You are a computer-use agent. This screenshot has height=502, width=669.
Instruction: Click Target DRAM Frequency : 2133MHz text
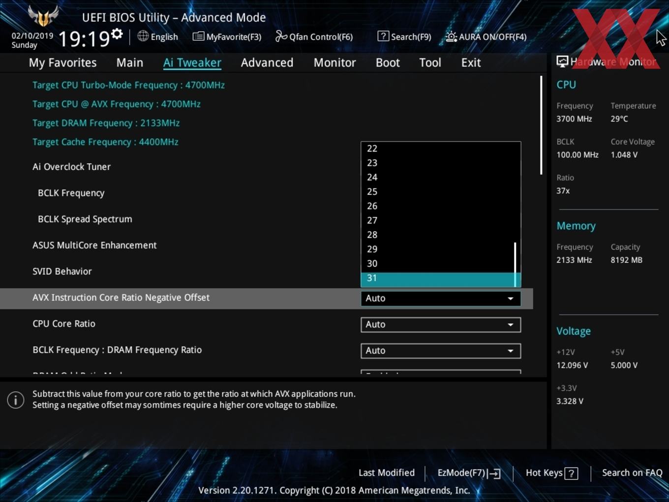tap(106, 123)
